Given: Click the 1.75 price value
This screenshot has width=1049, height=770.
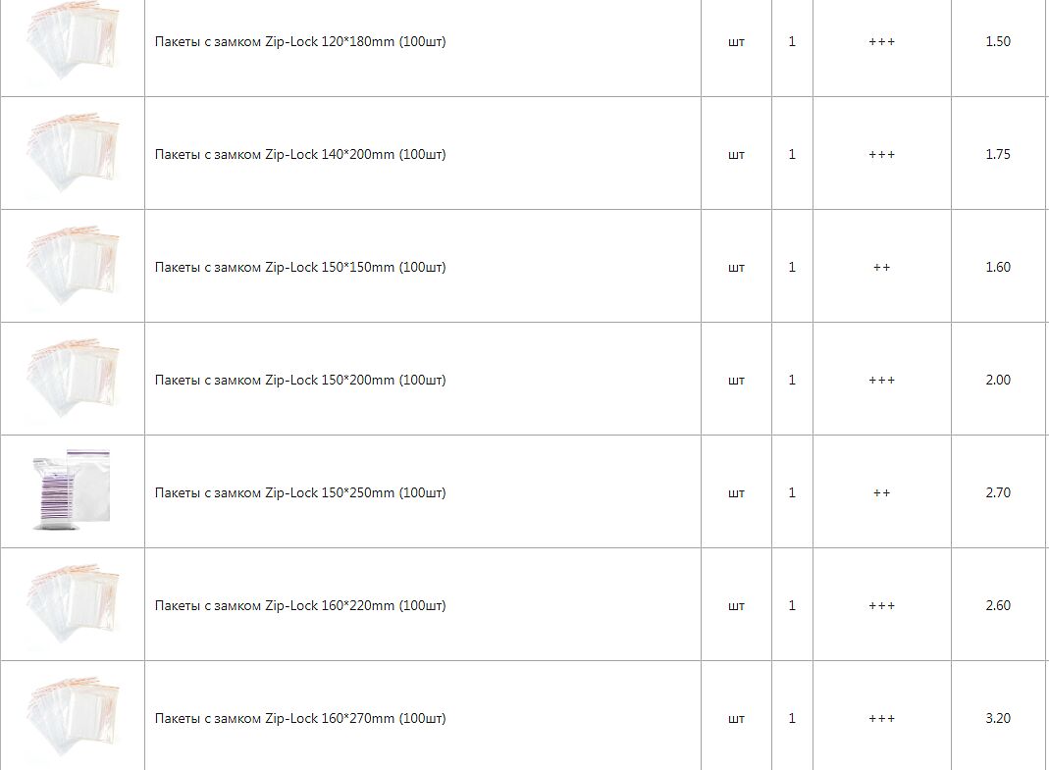Looking at the screenshot, I should (998, 155).
